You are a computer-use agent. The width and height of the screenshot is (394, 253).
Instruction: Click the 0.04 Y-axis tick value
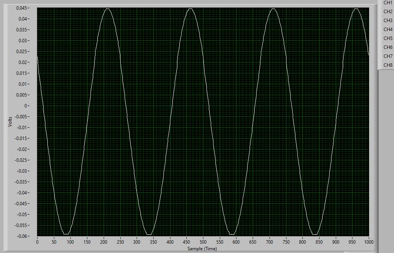tap(23, 19)
